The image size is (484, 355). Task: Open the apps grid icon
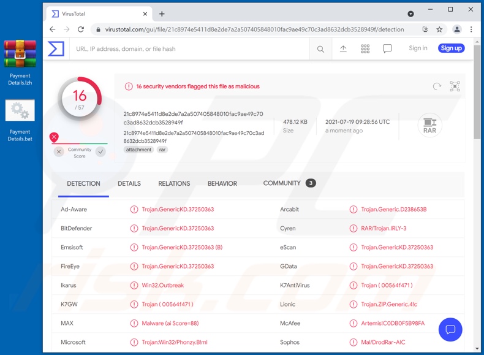click(365, 48)
